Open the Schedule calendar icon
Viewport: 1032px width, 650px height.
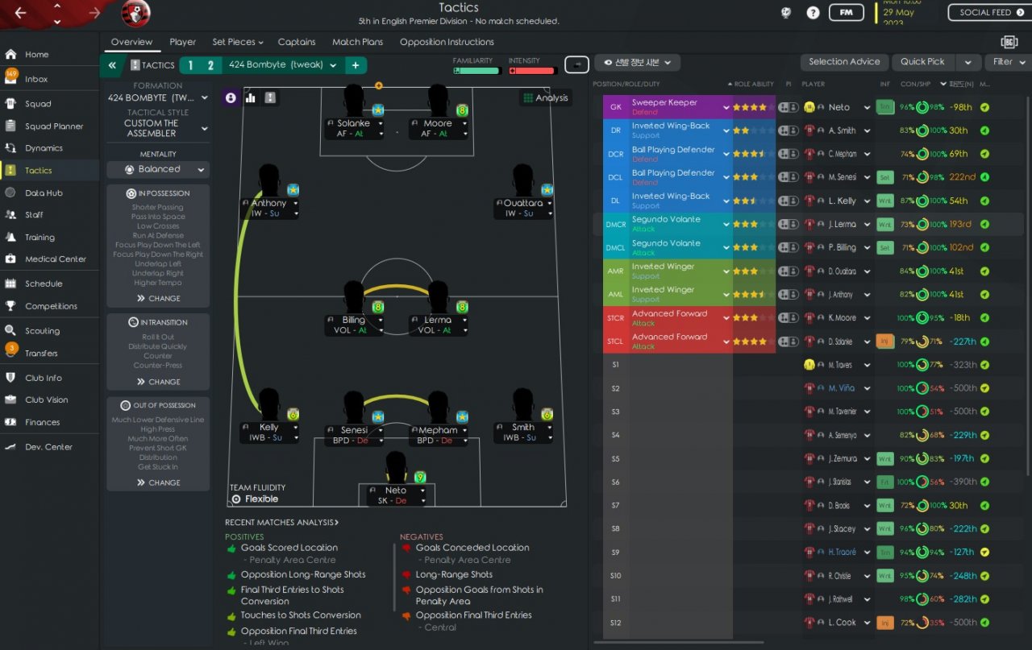(10, 284)
